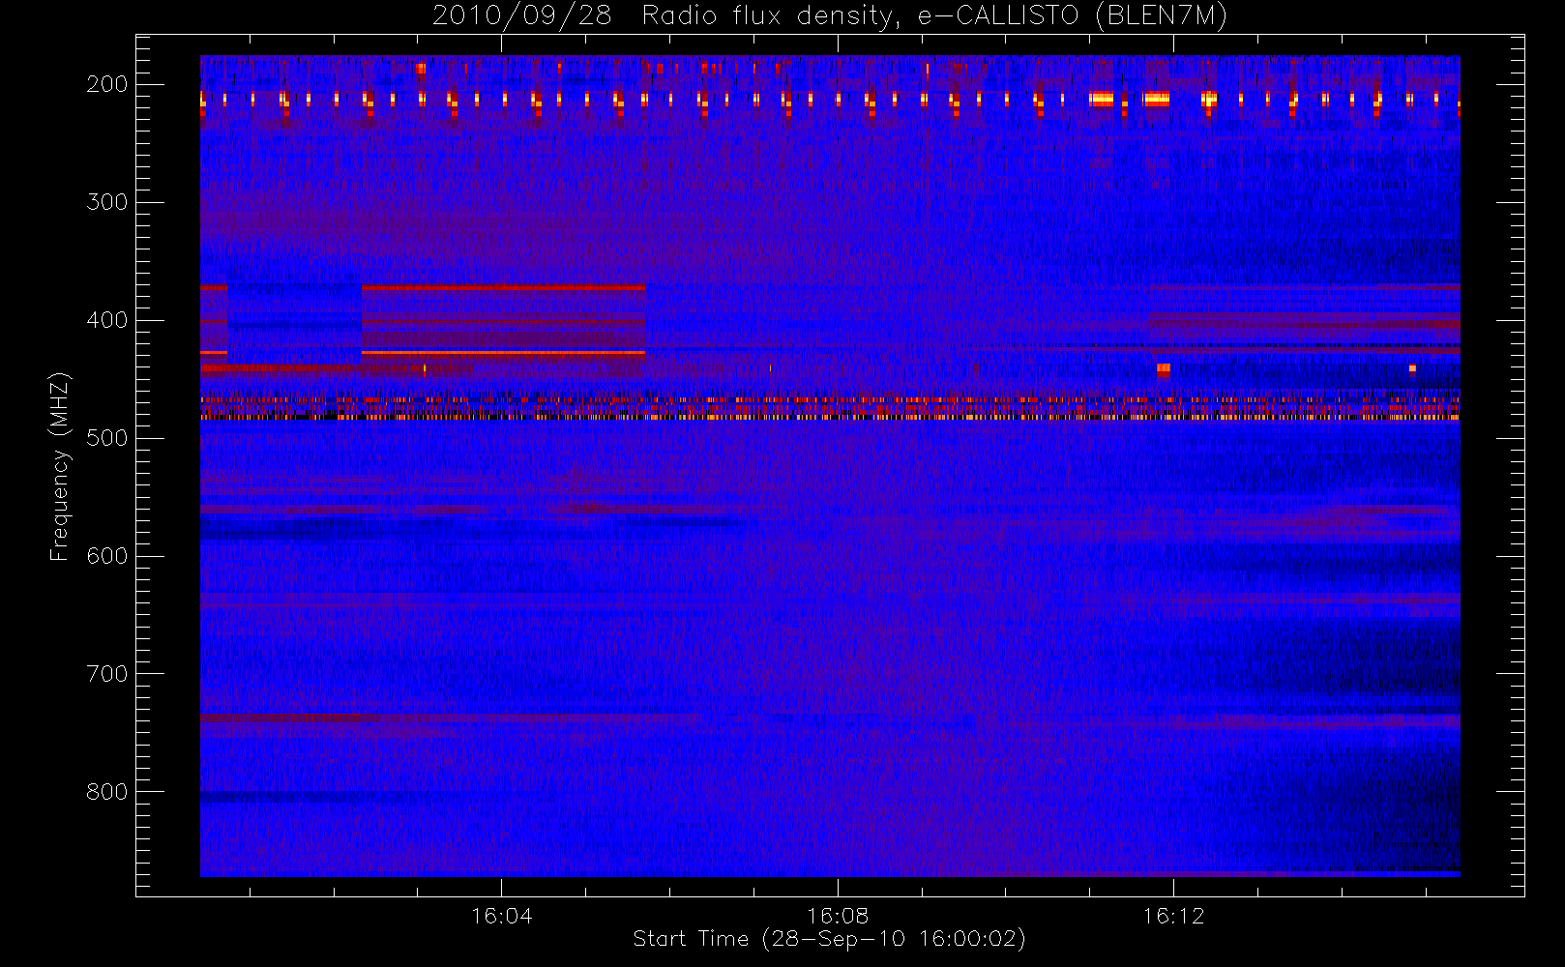Click the 500 frequency tick label
The image size is (1565, 967).
106,438
